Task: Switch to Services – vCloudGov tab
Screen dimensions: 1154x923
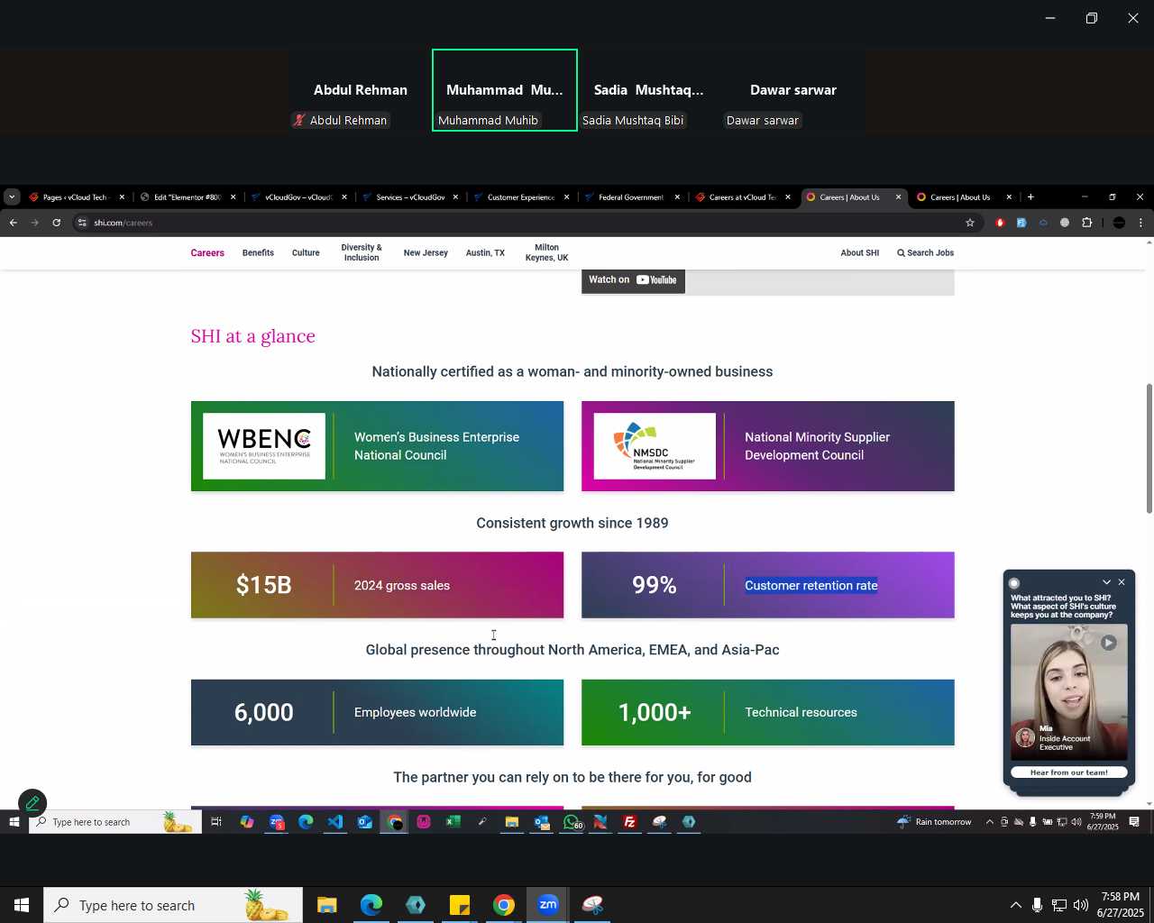Action: (x=410, y=197)
